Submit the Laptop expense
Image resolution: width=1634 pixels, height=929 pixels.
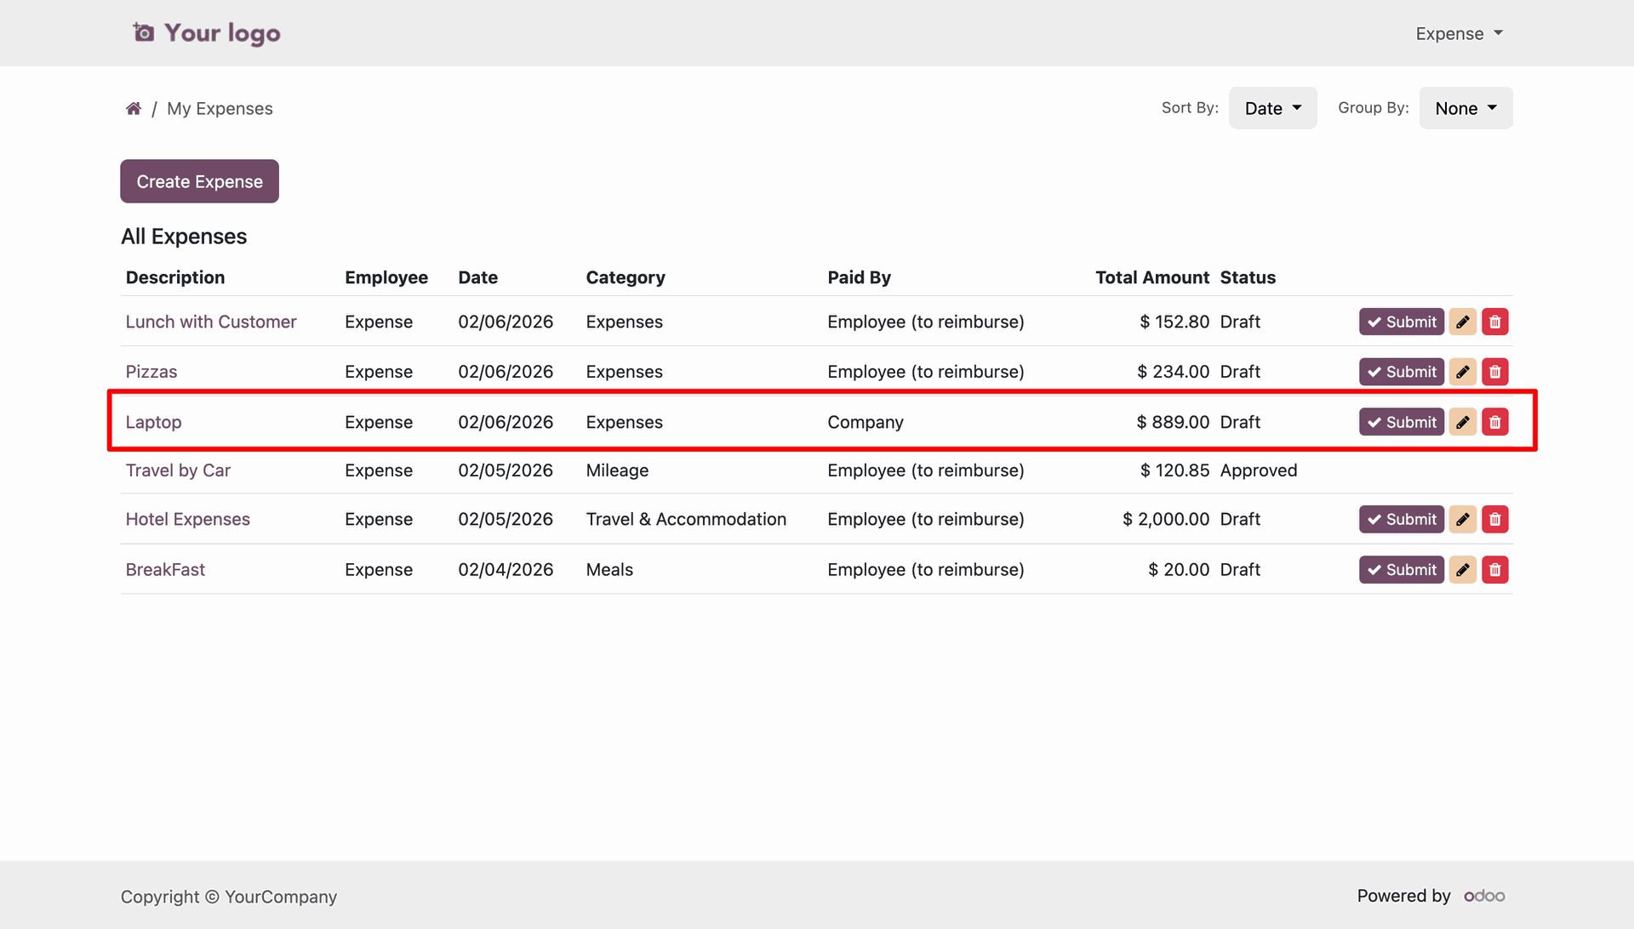1401,422
